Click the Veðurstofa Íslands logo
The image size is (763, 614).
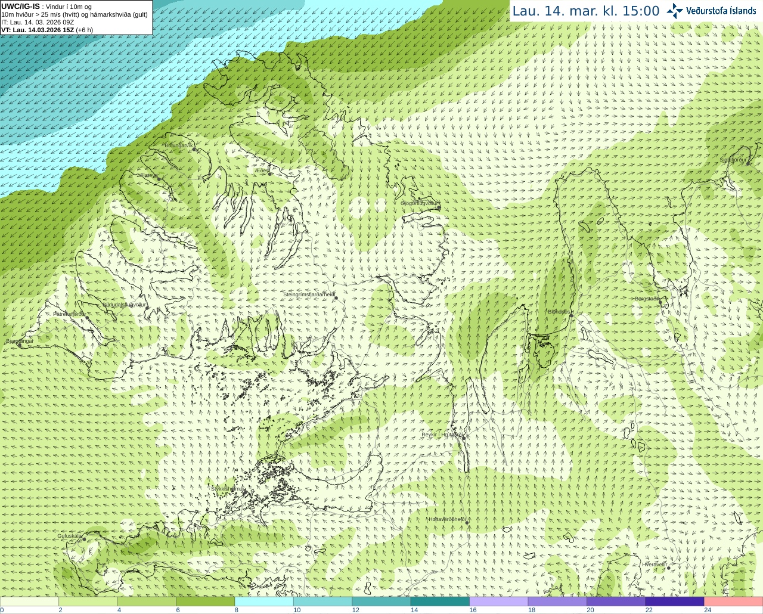click(711, 11)
